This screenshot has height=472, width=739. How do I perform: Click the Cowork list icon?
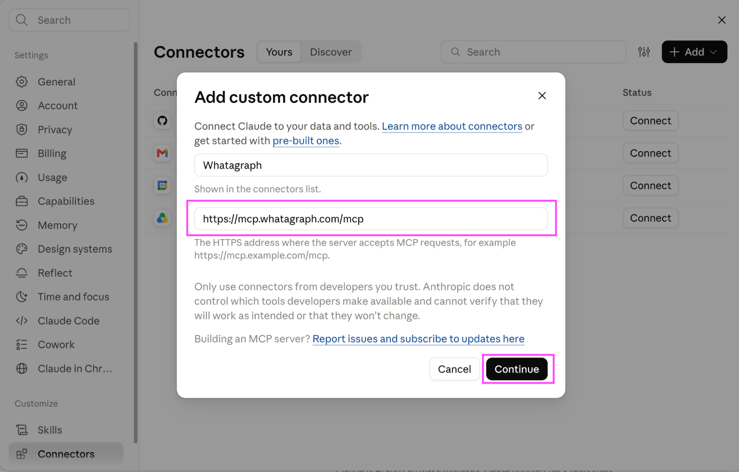click(22, 345)
